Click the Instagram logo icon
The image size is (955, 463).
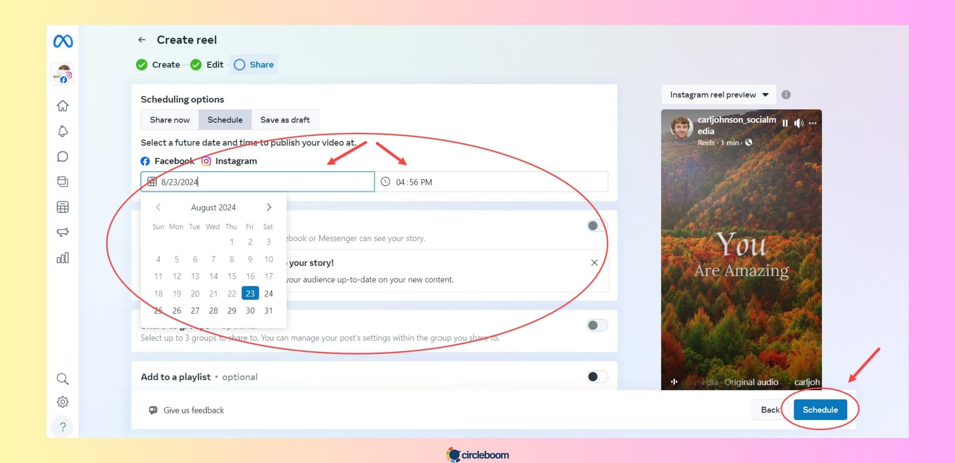[x=206, y=161]
